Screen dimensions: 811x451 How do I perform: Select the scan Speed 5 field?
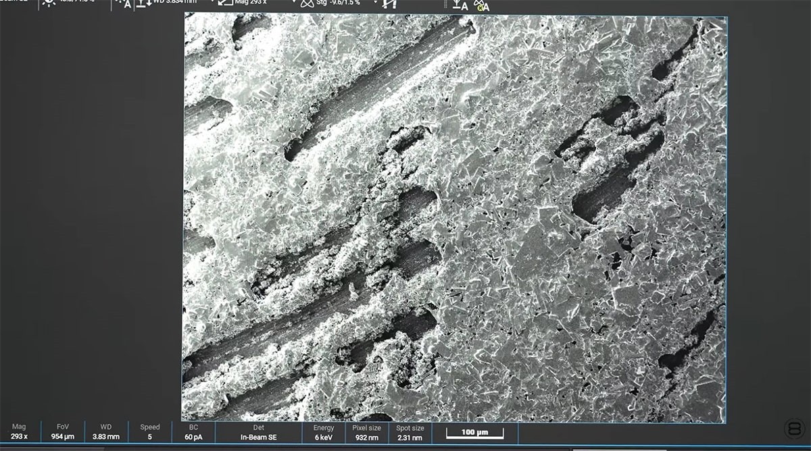[150, 432]
